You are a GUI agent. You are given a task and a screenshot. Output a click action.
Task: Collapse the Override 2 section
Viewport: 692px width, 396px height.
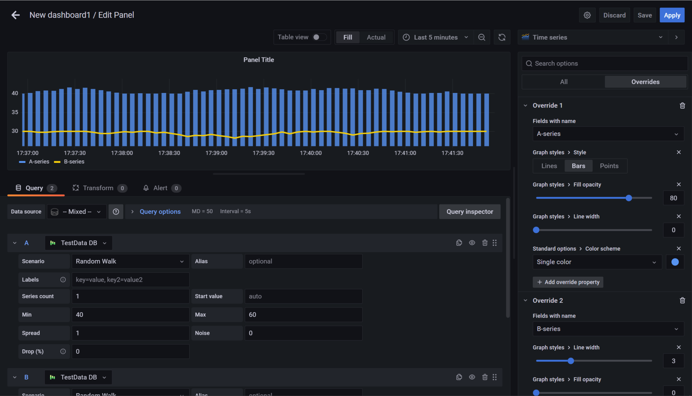click(x=525, y=300)
